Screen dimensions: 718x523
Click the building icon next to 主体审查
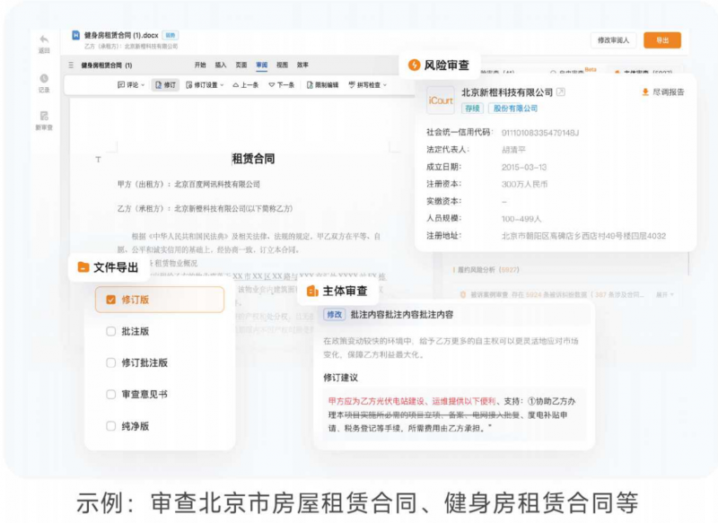(312, 291)
